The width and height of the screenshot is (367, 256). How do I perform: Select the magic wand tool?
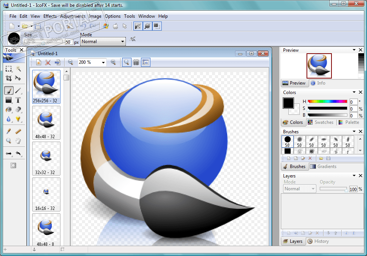pyautogui.click(x=18, y=69)
